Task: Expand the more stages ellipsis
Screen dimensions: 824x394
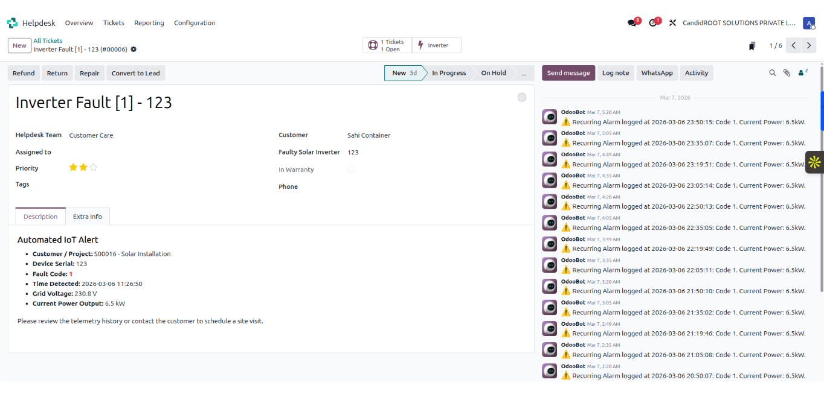Action: tap(524, 73)
